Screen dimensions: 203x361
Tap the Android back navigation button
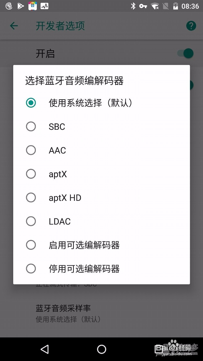point(45,349)
